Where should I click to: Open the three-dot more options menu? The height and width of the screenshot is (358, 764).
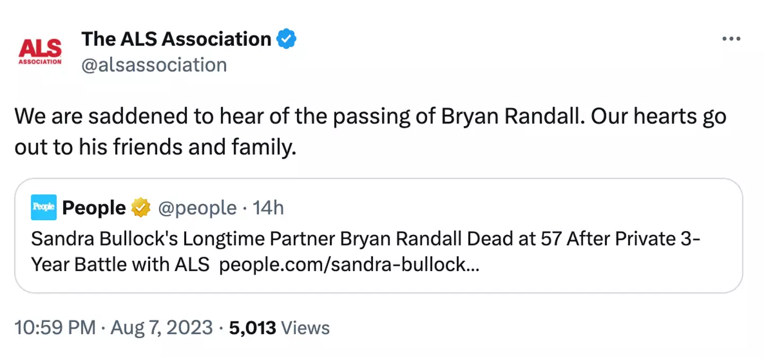[x=731, y=39]
